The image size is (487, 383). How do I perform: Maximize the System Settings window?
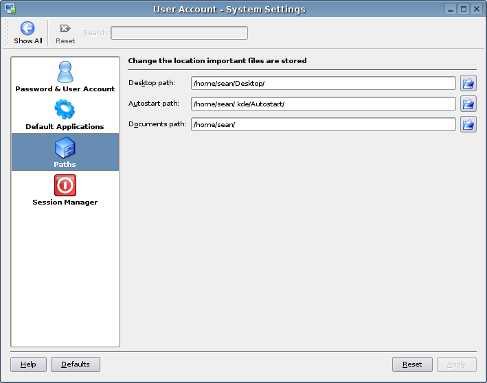pos(464,9)
